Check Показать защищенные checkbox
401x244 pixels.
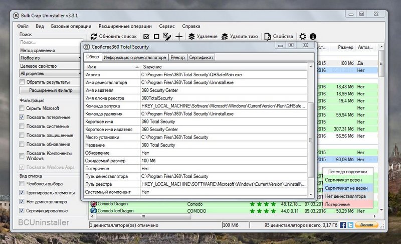click(x=22, y=135)
